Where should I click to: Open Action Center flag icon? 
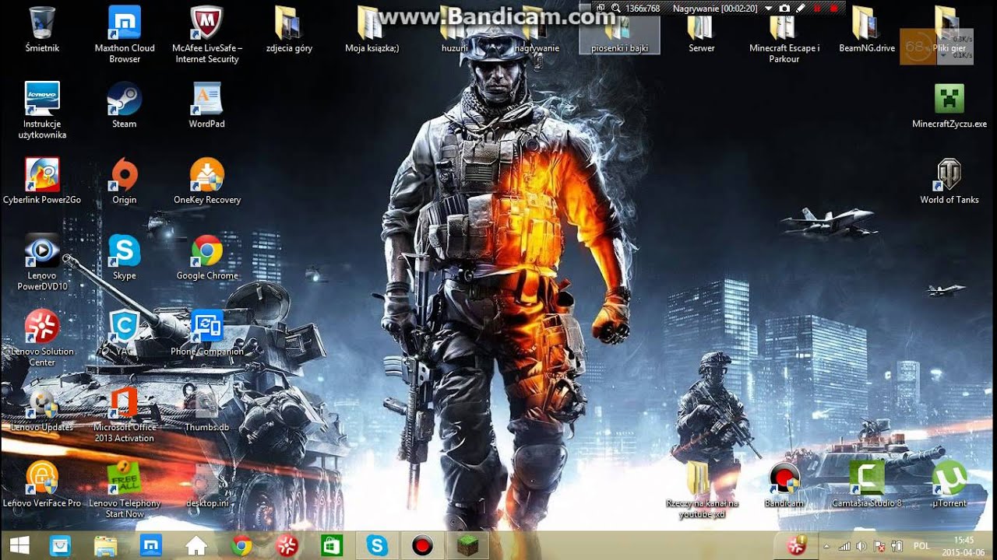click(879, 546)
